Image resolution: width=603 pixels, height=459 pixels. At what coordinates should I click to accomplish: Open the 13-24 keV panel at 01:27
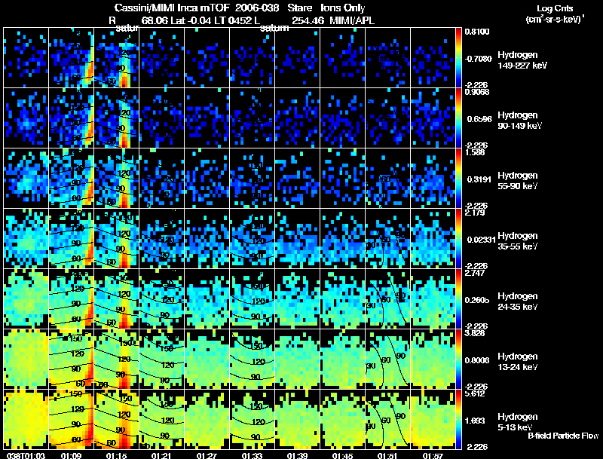(207, 359)
